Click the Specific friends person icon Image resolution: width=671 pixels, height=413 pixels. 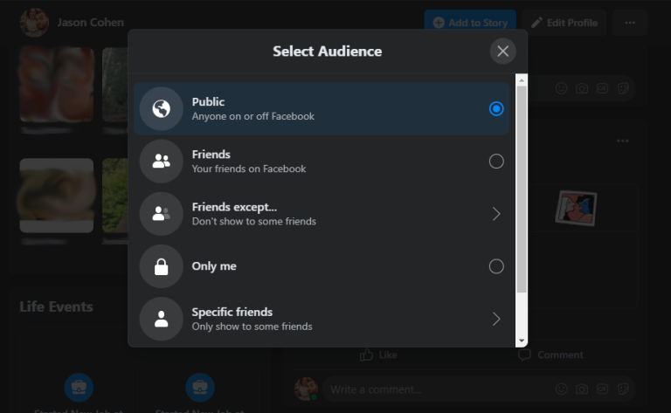tap(161, 319)
